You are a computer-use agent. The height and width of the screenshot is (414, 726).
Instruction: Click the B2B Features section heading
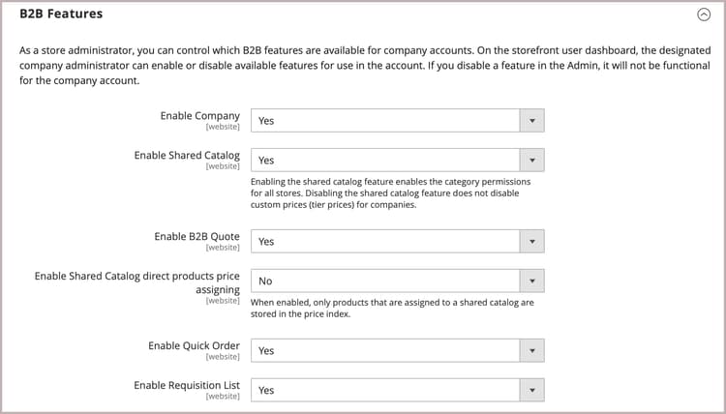61,15
